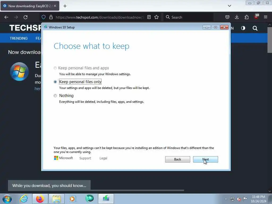Close the Now downloading EasyBCD tab
Viewport: 272px width, 204px height.
pos(55,6)
